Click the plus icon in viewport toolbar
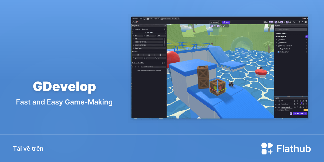 [228, 26]
